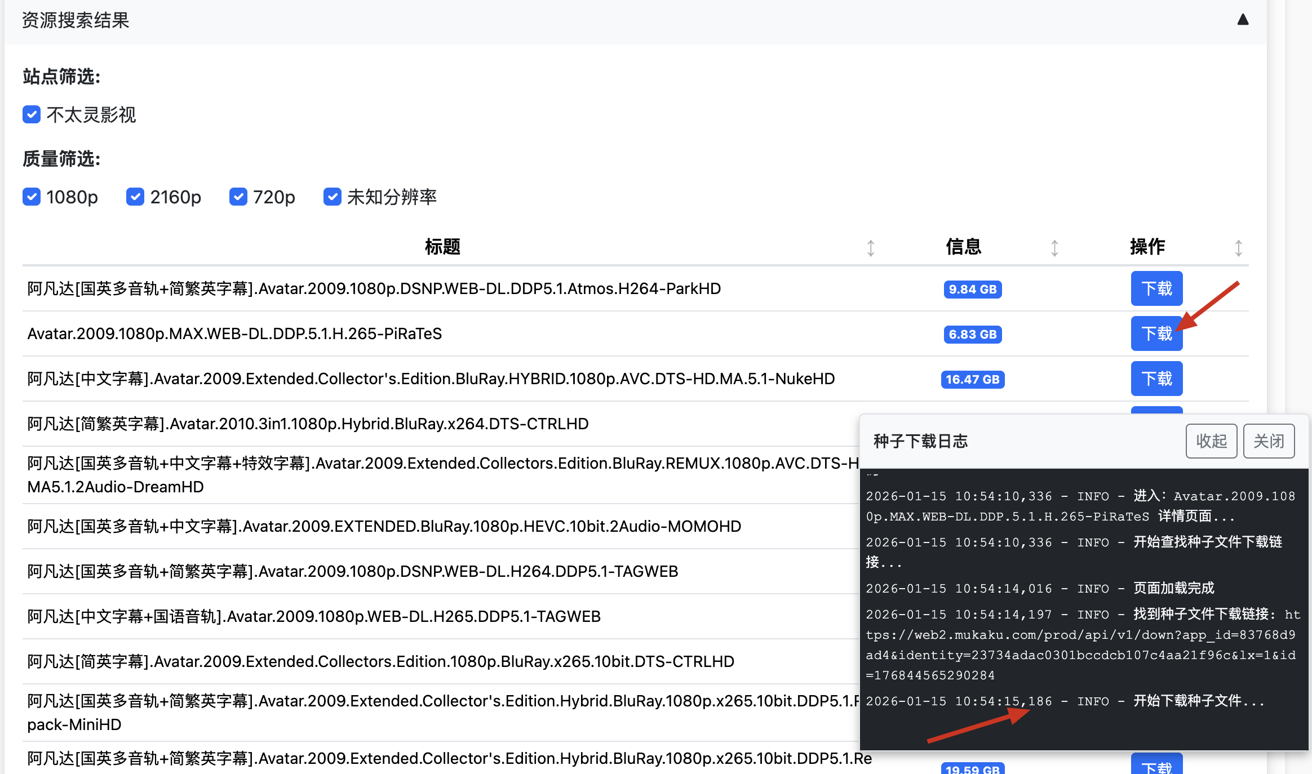Toggle the 1080p quality checkbox
The height and width of the screenshot is (774, 1312).
[32, 197]
